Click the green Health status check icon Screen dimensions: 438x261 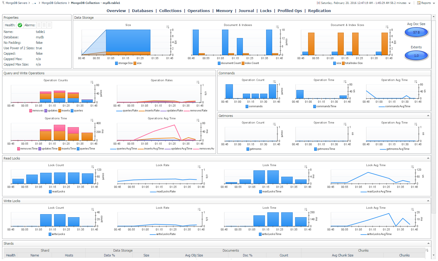20,25
